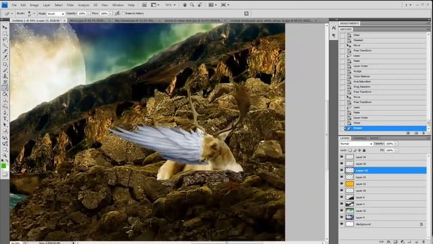433x244 pixels.
Task: Create new snapshot in History panel
Action: (416, 133)
